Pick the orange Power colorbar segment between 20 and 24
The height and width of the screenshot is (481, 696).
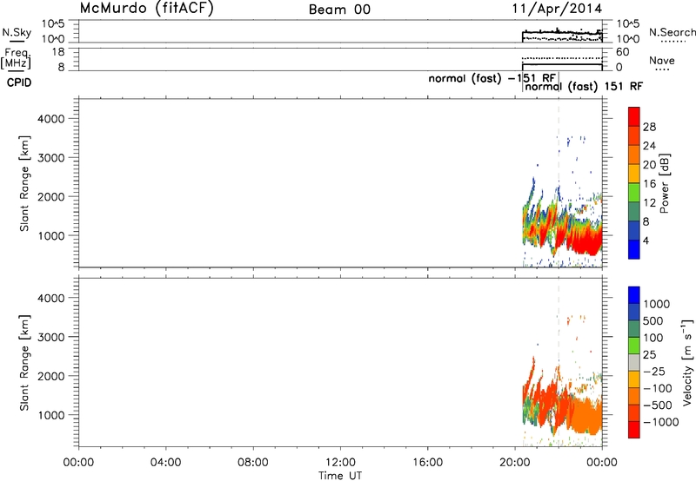tap(634, 155)
